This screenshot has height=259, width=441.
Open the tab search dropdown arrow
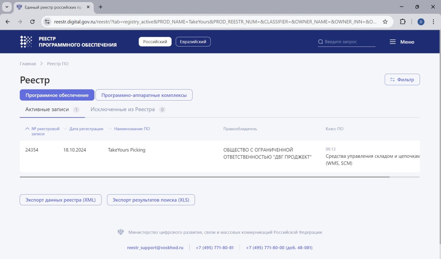coord(7,7)
